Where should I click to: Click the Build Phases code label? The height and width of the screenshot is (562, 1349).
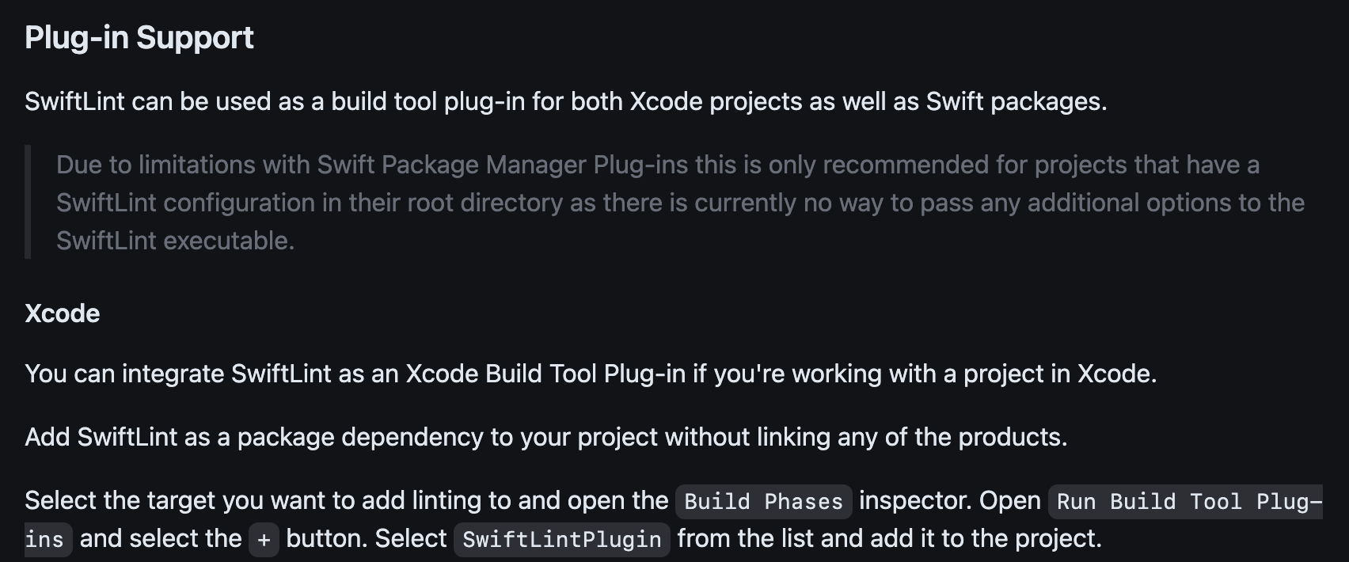(x=763, y=501)
